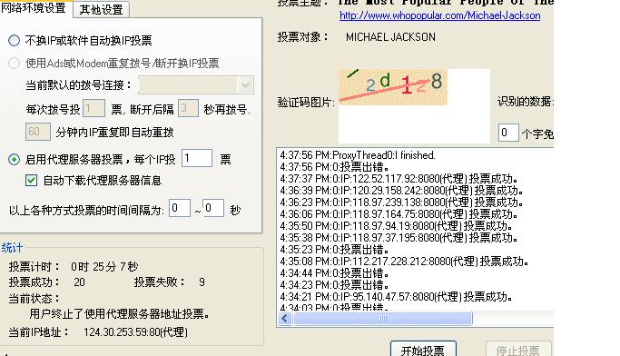Select the 4:35:23 PM 投票出错 log line
The width and height of the screenshot is (620, 356).
click(335, 250)
